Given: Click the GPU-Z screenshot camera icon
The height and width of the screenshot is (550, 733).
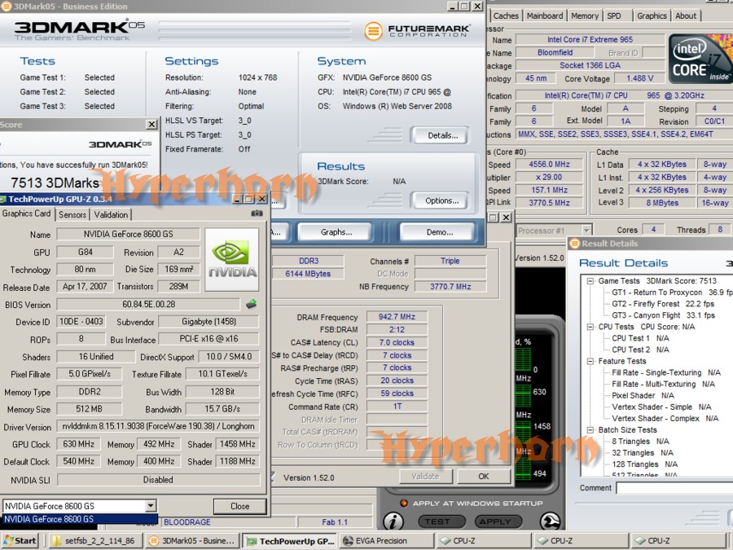Looking at the screenshot, I should coord(257,213).
